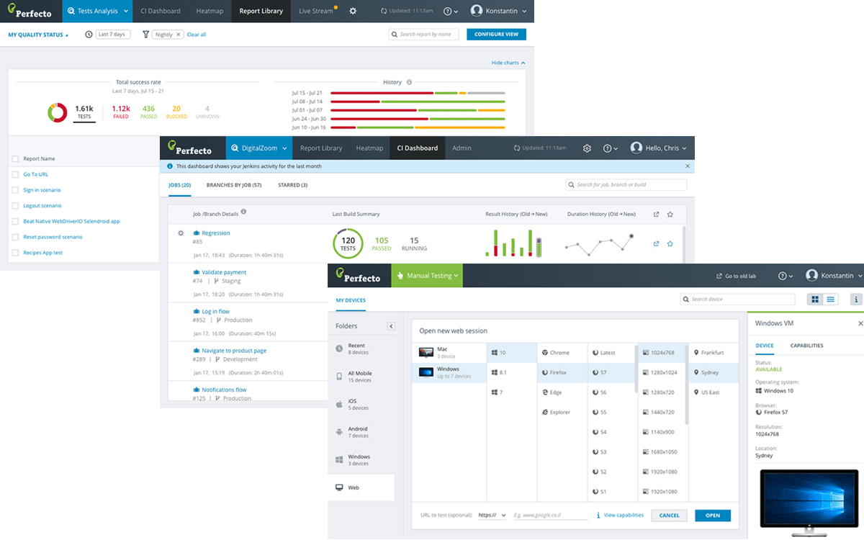Open Konstantin user menu in Report Library
The image size is (864, 540).
click(498, 11)
